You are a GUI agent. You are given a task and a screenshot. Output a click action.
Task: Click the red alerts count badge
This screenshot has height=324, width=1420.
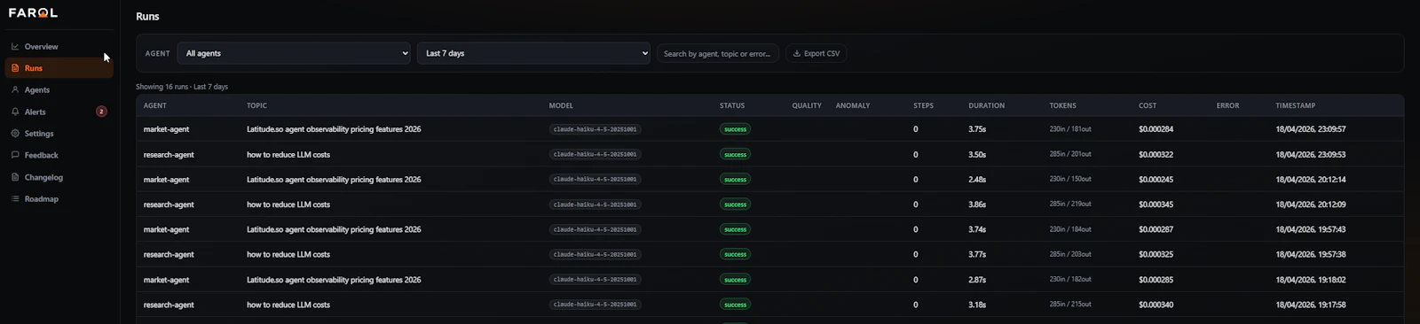pyautogui.click(x=101, y=112)
